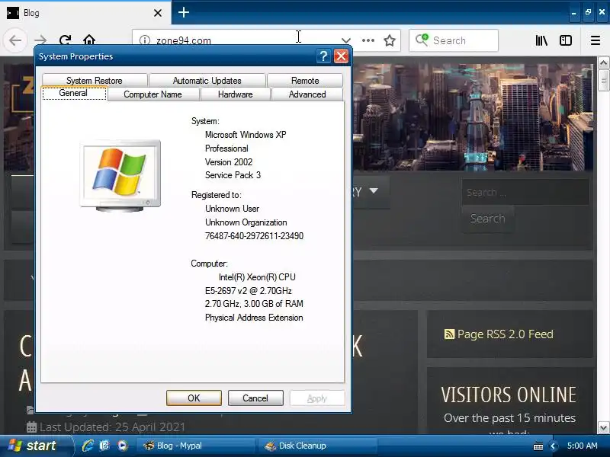Click the vertical scrollbar thumb
This screenshot has height=457, width=610.
[603, 81]
